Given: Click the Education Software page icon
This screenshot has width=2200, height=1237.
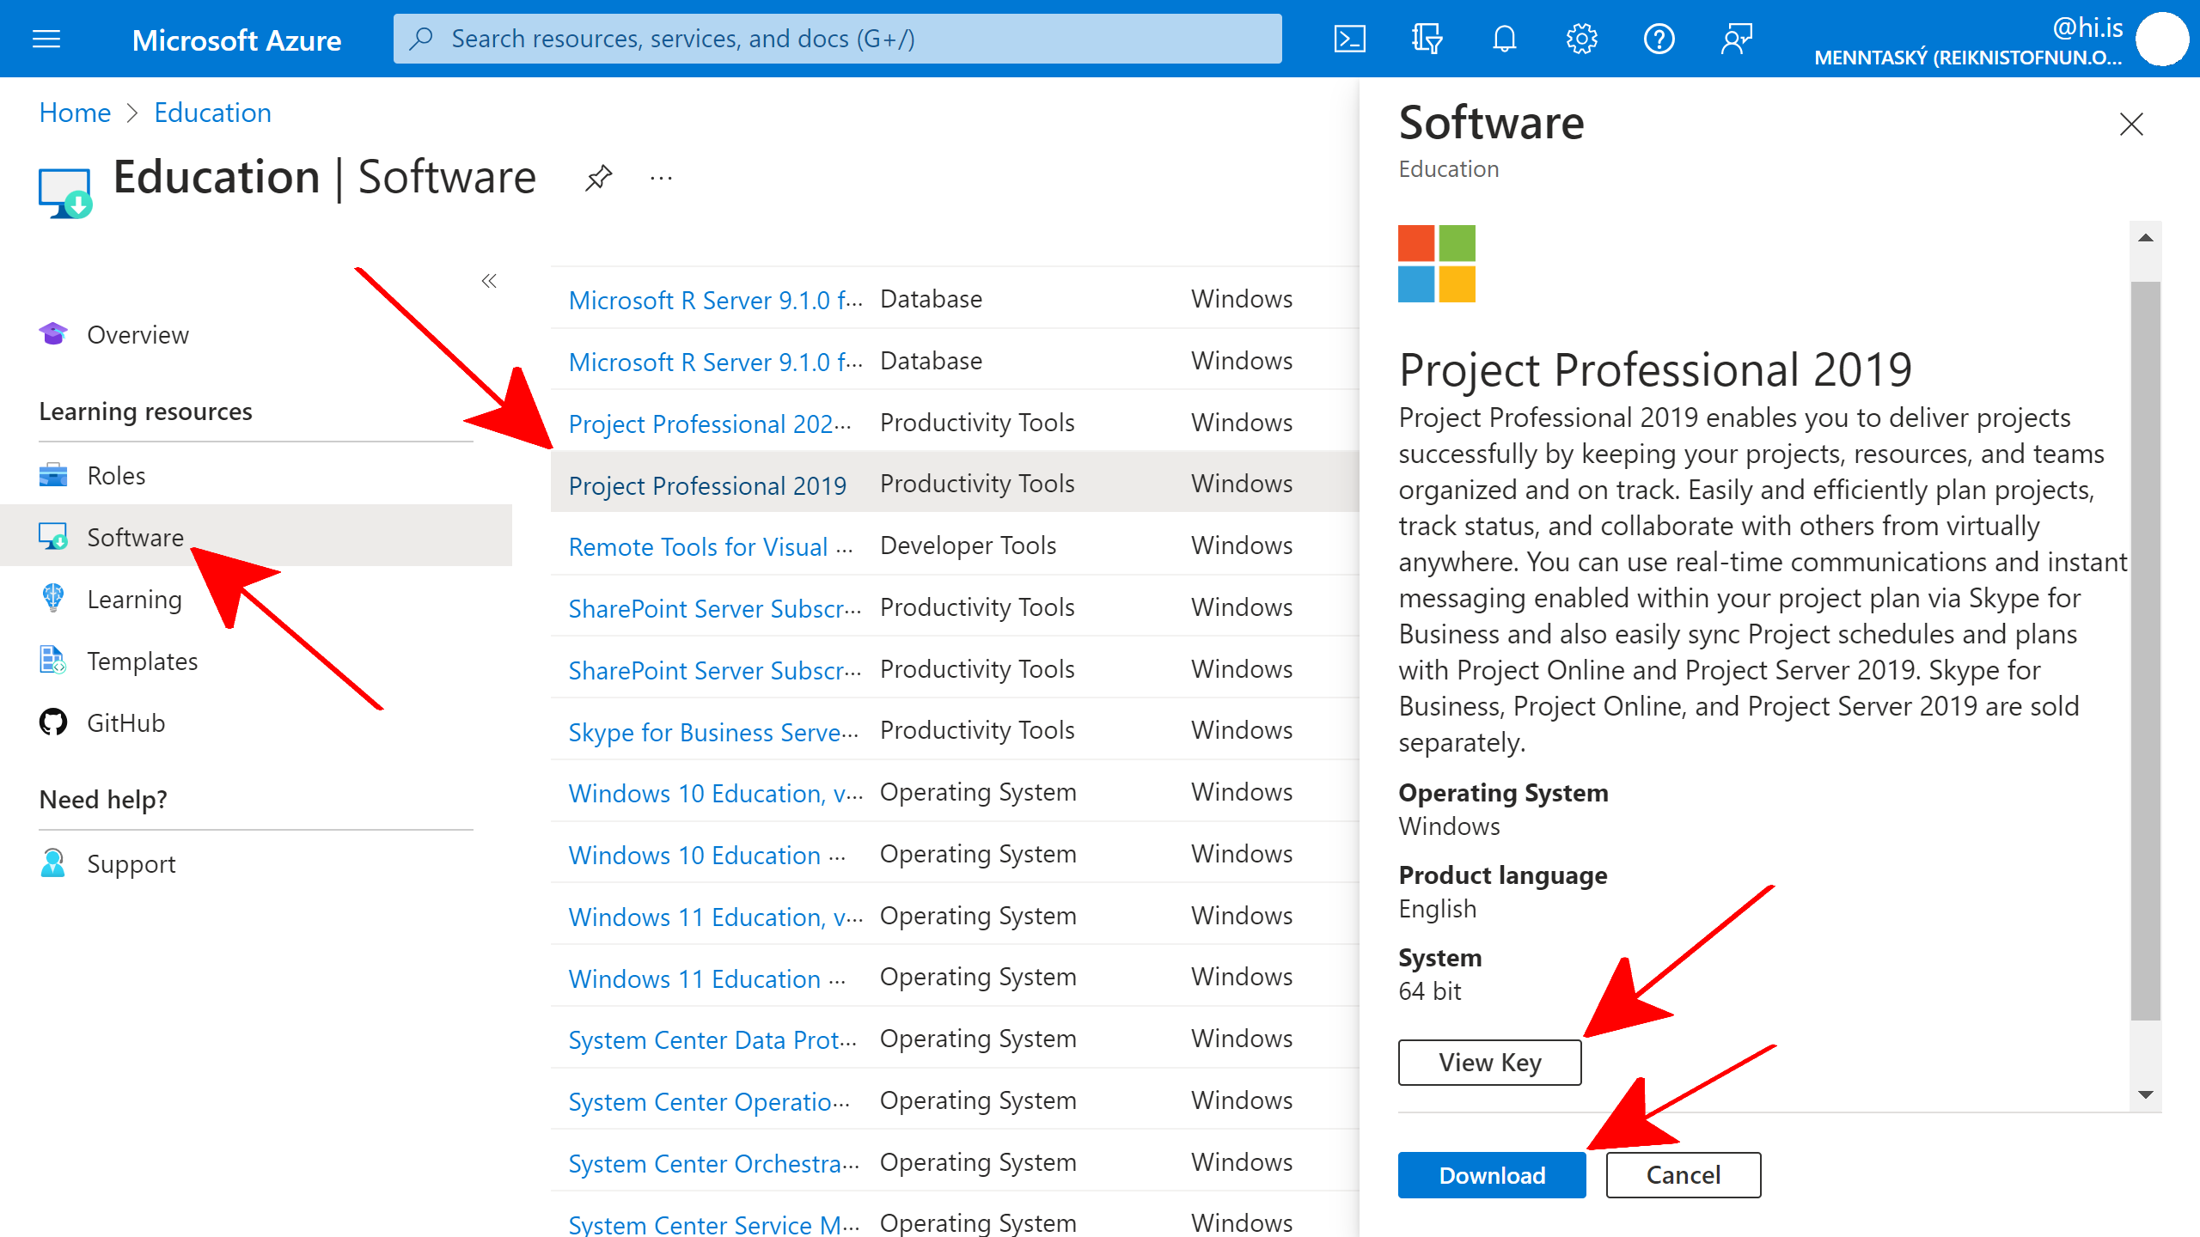Looking at the screenshot, I should [65, 192].
